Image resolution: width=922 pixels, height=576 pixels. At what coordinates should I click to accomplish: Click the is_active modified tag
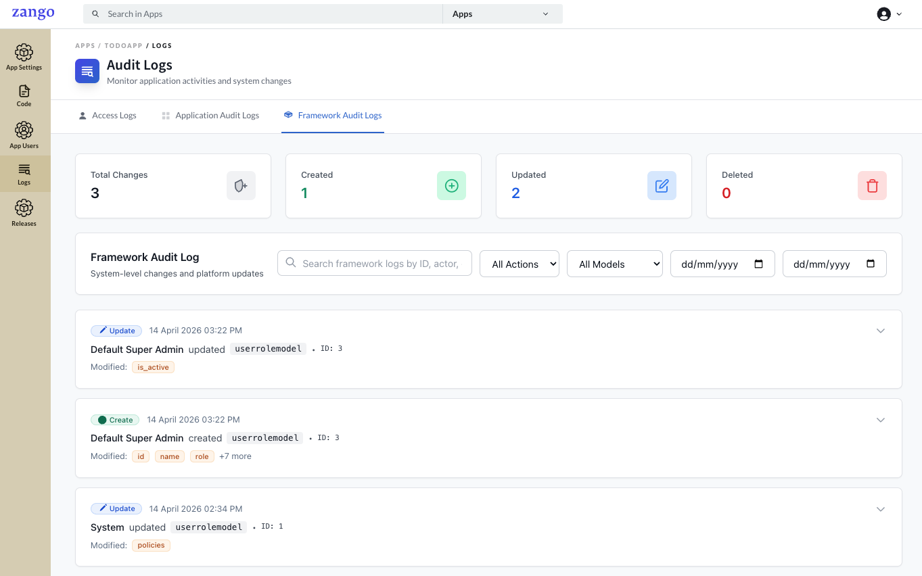(x=153, y=367)
